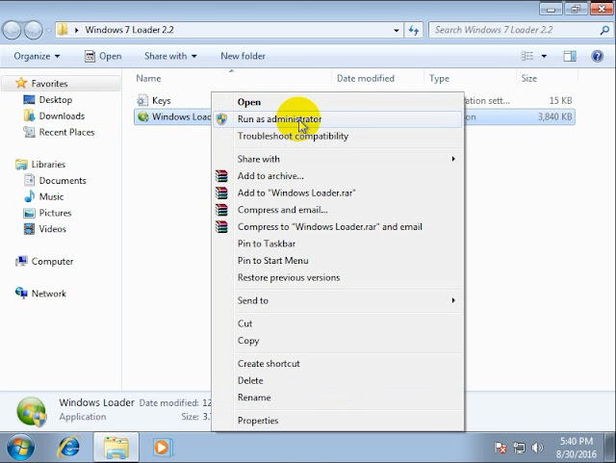Image resolution: width=616 pixels, height=463 pixels.
Task: Click the Forward navigation arrow
Action: [x=34, y=30]
